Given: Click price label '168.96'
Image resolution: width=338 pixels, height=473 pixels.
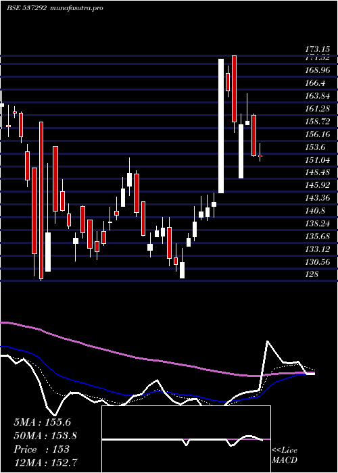Looking at the screenshot, I should (318, 70).
